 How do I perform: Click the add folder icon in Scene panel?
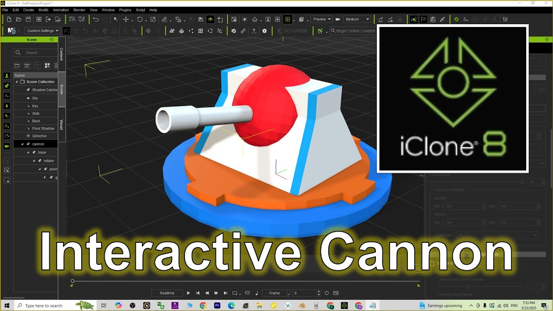[x=17, y=65]
